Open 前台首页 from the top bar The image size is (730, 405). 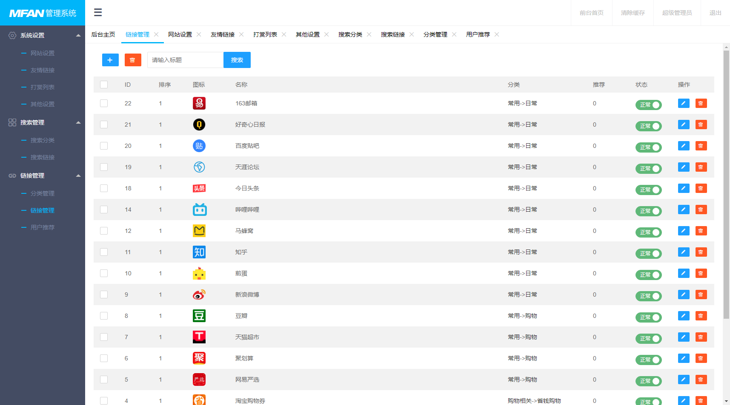coord(591,12)
